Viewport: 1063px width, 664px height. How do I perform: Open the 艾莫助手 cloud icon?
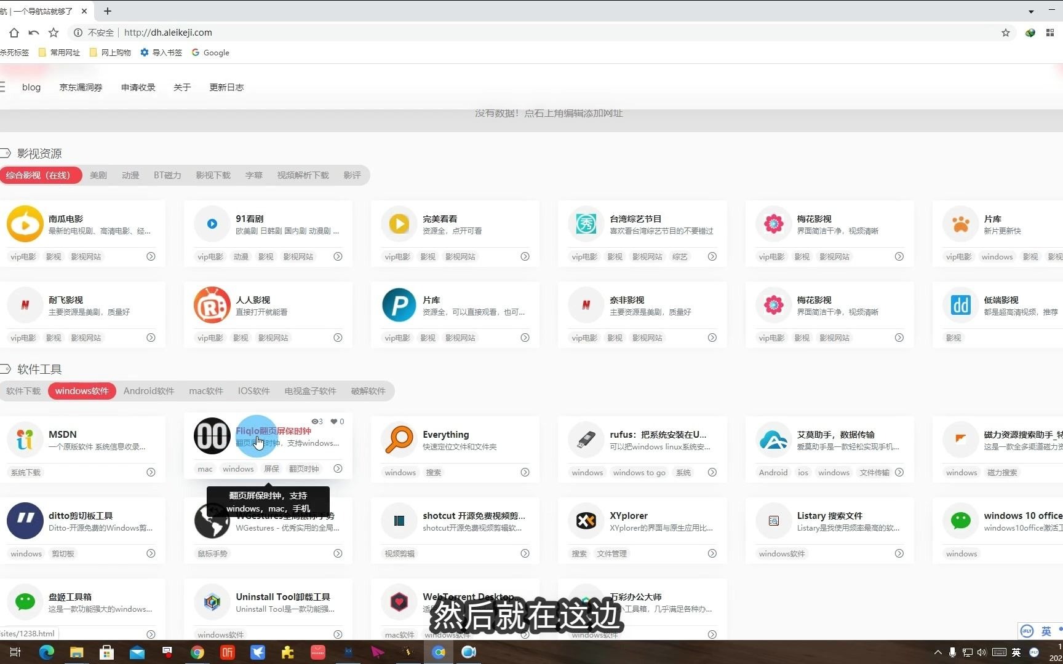point(774,440)
